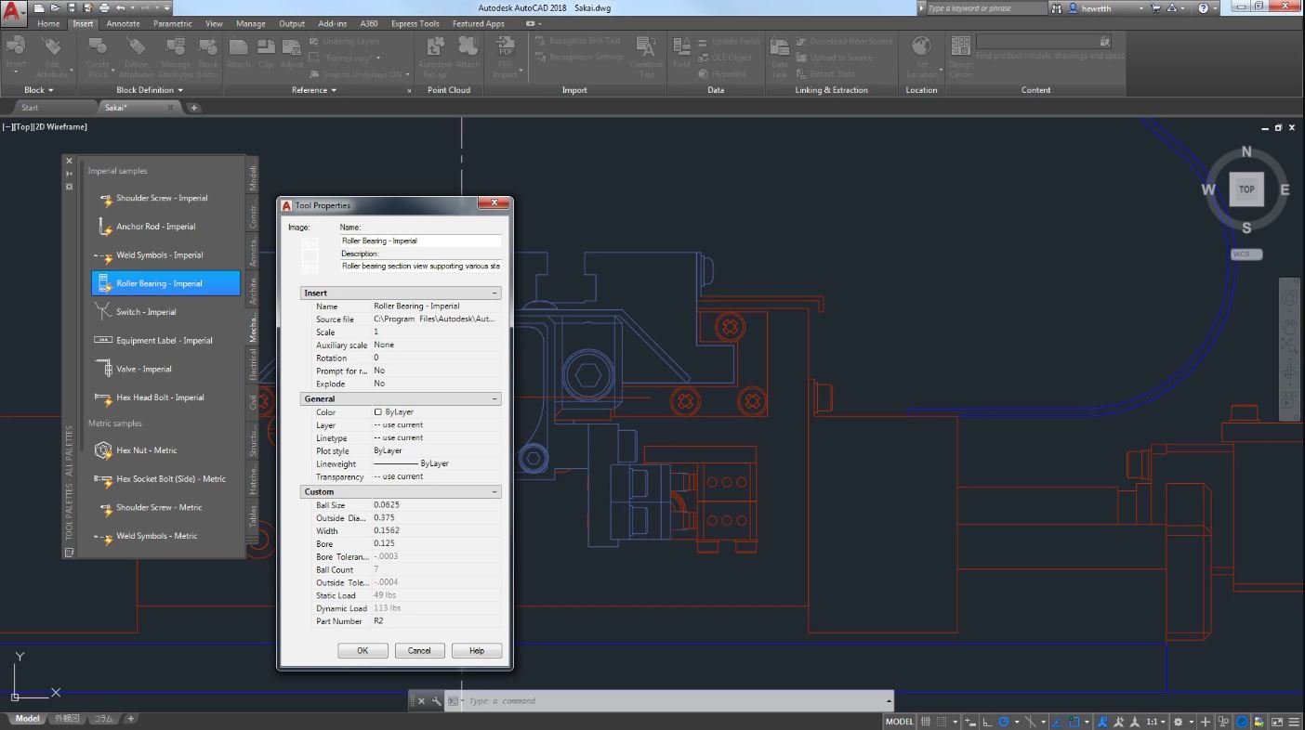Open the Annotate ribbon tab
The height and width of the screenshot is (730, 1305).
(122, 23)
